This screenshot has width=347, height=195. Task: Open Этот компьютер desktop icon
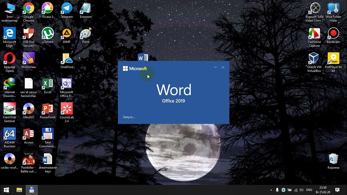click(9, 12)
